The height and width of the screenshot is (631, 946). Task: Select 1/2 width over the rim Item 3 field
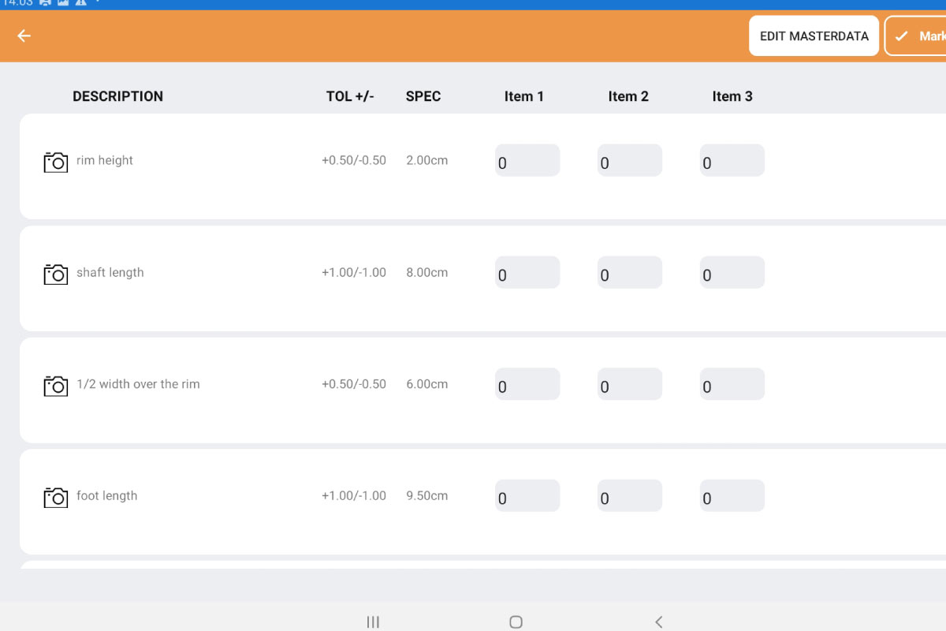coord(732,384)
